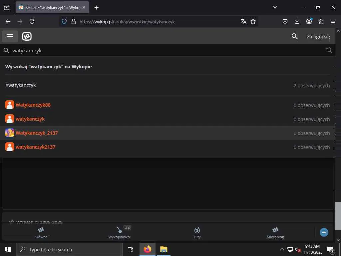Click the site padlock icon

tap(74, 22)
